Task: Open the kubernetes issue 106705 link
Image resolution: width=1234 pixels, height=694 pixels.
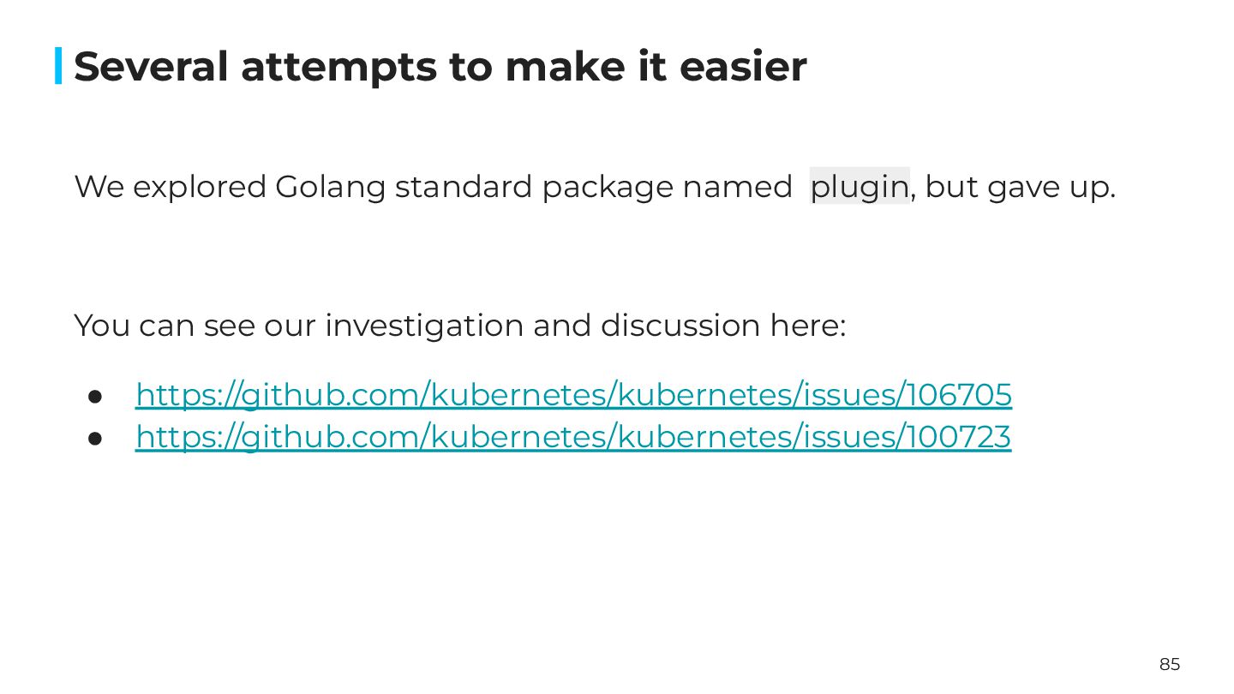Action: 573,395
